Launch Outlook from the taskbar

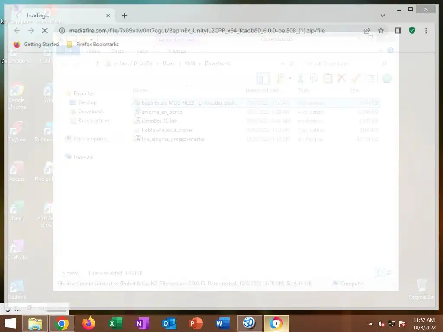pyautogui.click(x=169, y=323)
